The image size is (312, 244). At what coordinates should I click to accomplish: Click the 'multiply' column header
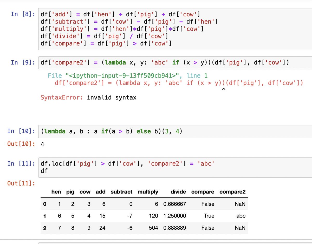click(x=148, y=192)
